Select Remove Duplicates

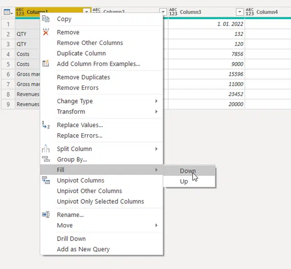pyautogui.click(x=102, y=77)
